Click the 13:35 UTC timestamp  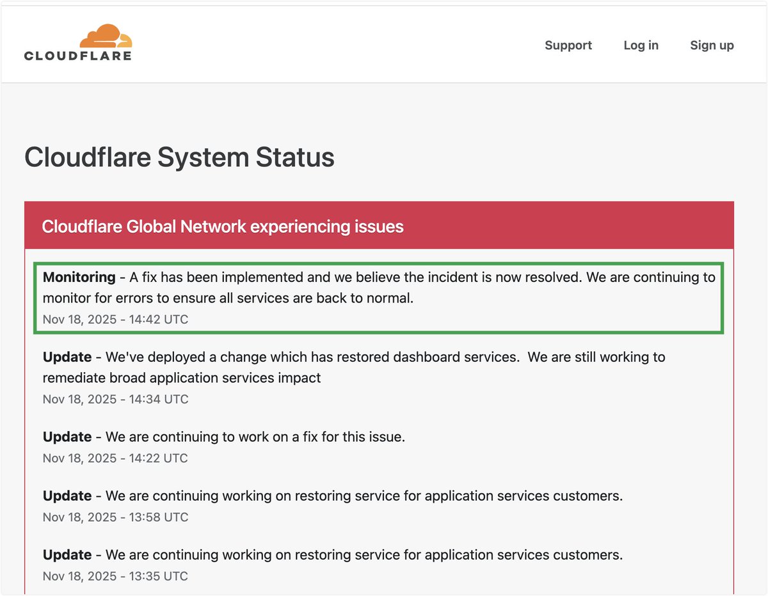tap(115, 576)
